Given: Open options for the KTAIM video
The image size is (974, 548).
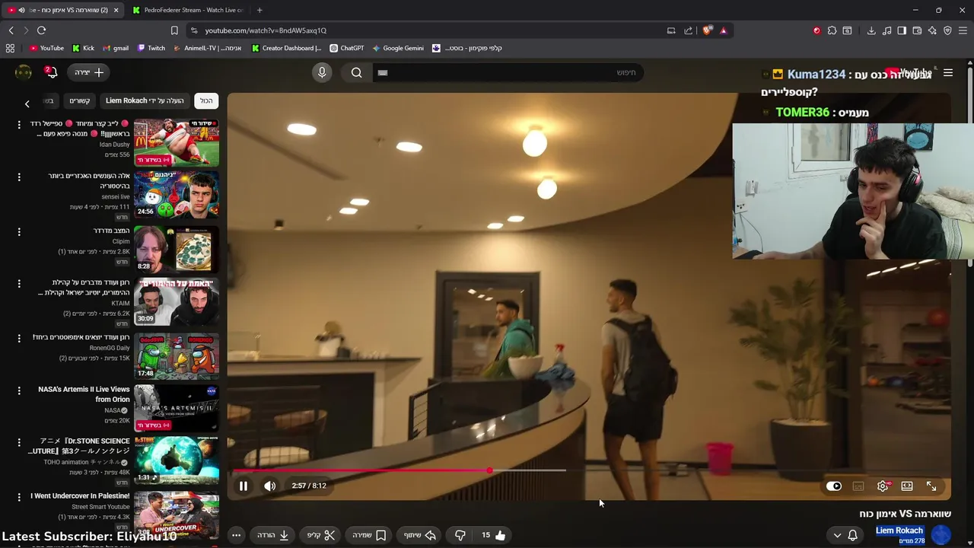Looking at the screenshot, I should tap(19, 283).
